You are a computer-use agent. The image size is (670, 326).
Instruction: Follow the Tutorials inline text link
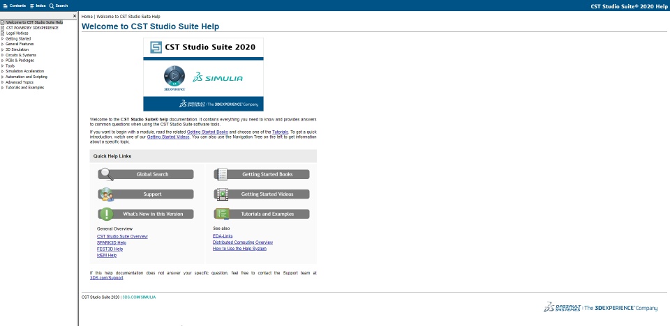pos(281,132)
